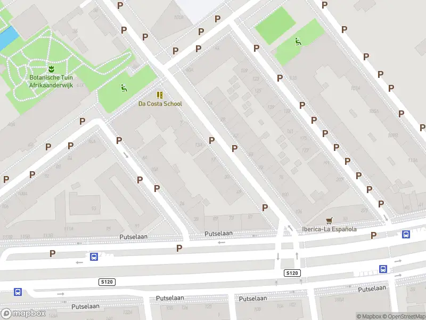Image resolution: width=426 pixels, height=320 pixels.
Task: Click the Iberica-La Española label
Action: pos(329,229)
